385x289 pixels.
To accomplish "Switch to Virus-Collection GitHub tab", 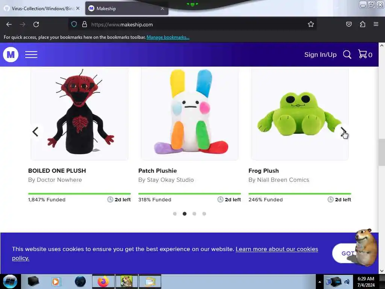I will [x=42, y=8].
